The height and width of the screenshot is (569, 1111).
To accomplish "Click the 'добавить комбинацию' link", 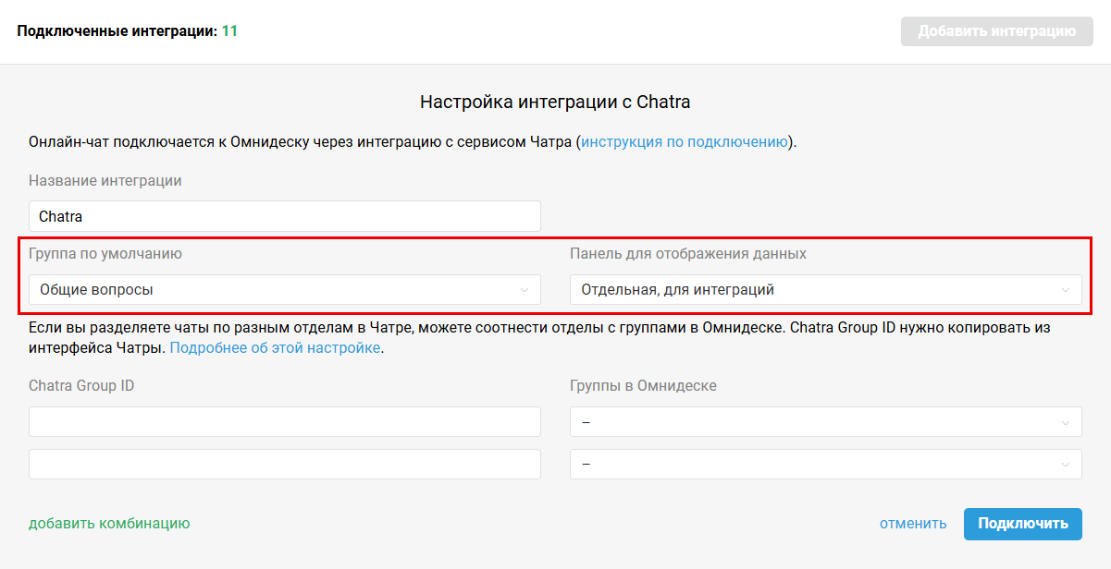I will (109, 523).
